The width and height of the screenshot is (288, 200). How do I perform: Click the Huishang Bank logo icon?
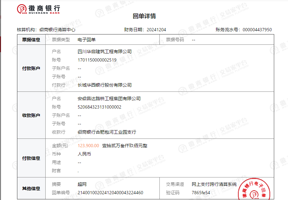22,10
